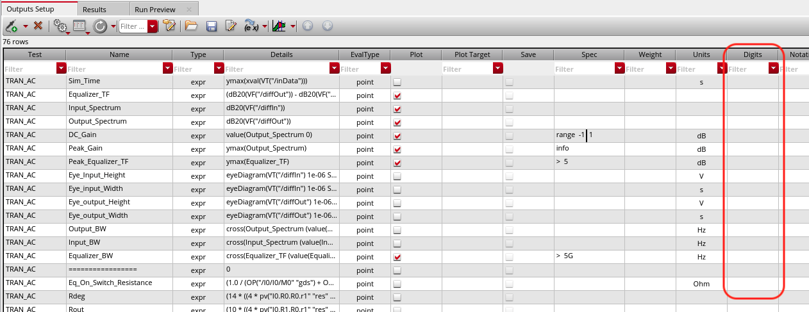Open the toolbar Filter dropdown arrow

point(153,26)
